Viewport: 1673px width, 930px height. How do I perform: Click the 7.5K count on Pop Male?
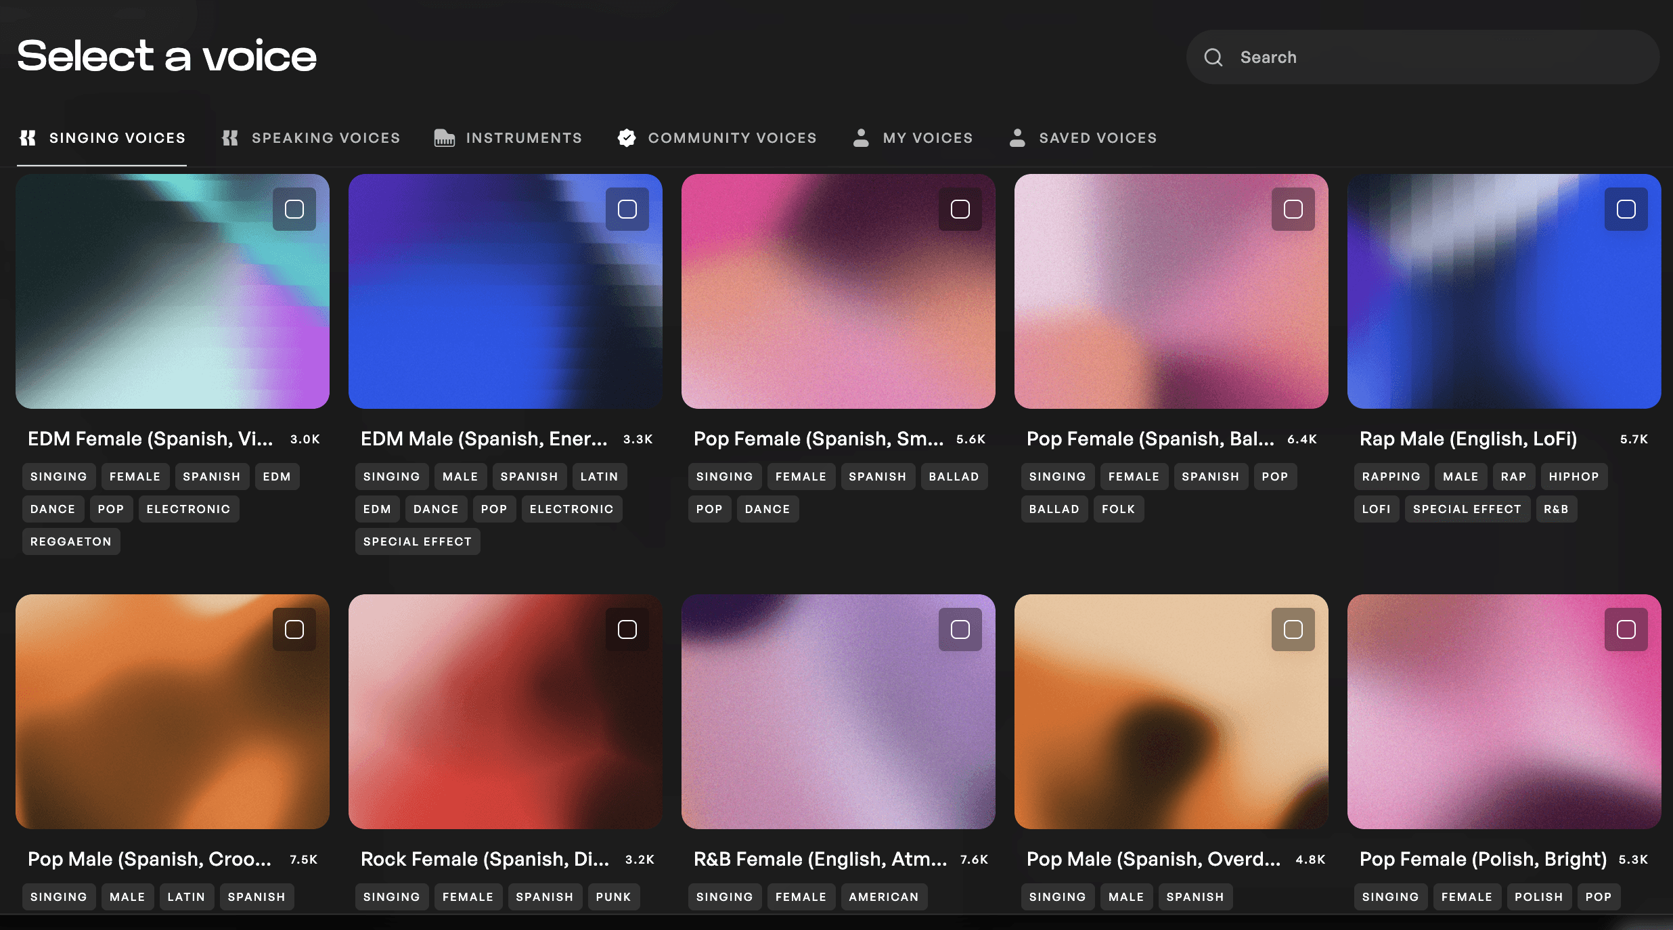[x=304, y=860]
